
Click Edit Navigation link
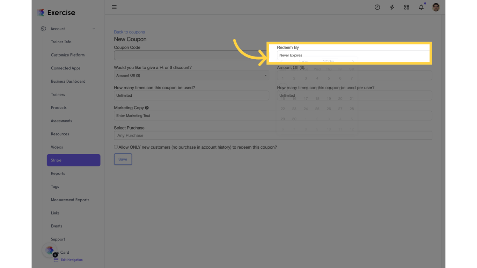click(72, 260)
